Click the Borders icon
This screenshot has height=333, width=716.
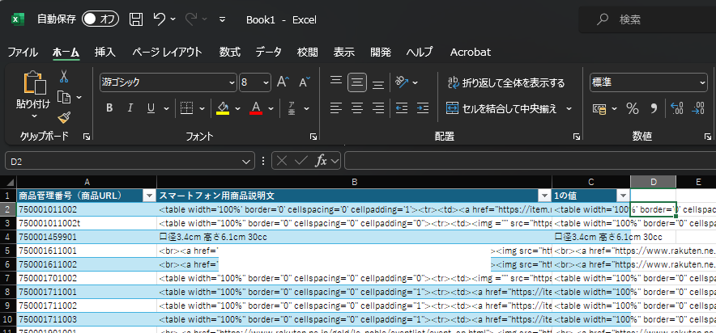click(186, 108)
